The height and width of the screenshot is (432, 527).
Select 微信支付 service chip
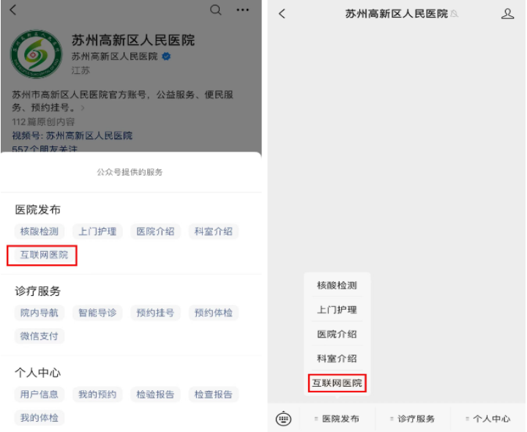40,336
